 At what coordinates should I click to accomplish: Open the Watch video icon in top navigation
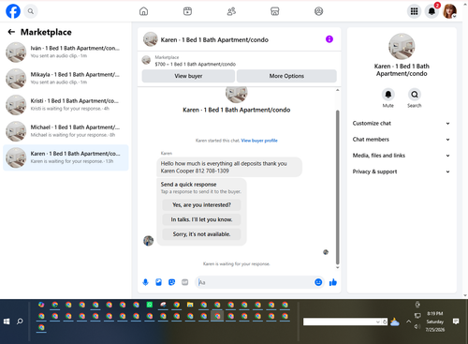[x=187, y=11]
